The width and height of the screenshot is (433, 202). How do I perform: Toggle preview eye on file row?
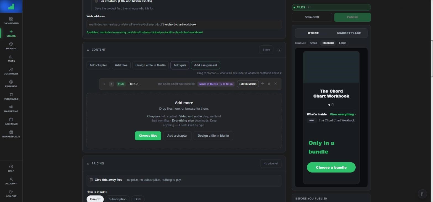point(262,84)
